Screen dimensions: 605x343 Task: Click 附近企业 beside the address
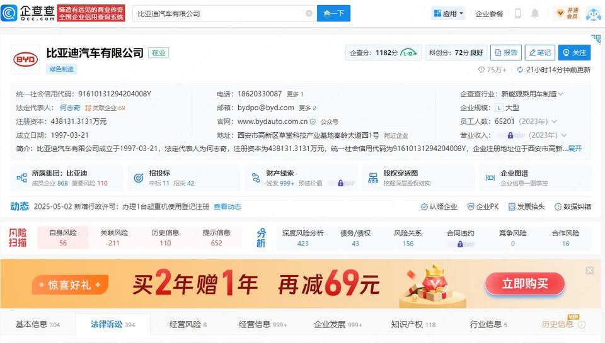coord(396,136)
